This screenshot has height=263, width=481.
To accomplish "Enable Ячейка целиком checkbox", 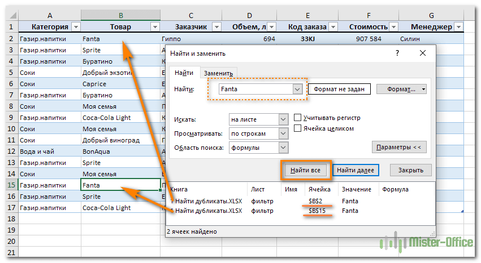I will [298, 128].
